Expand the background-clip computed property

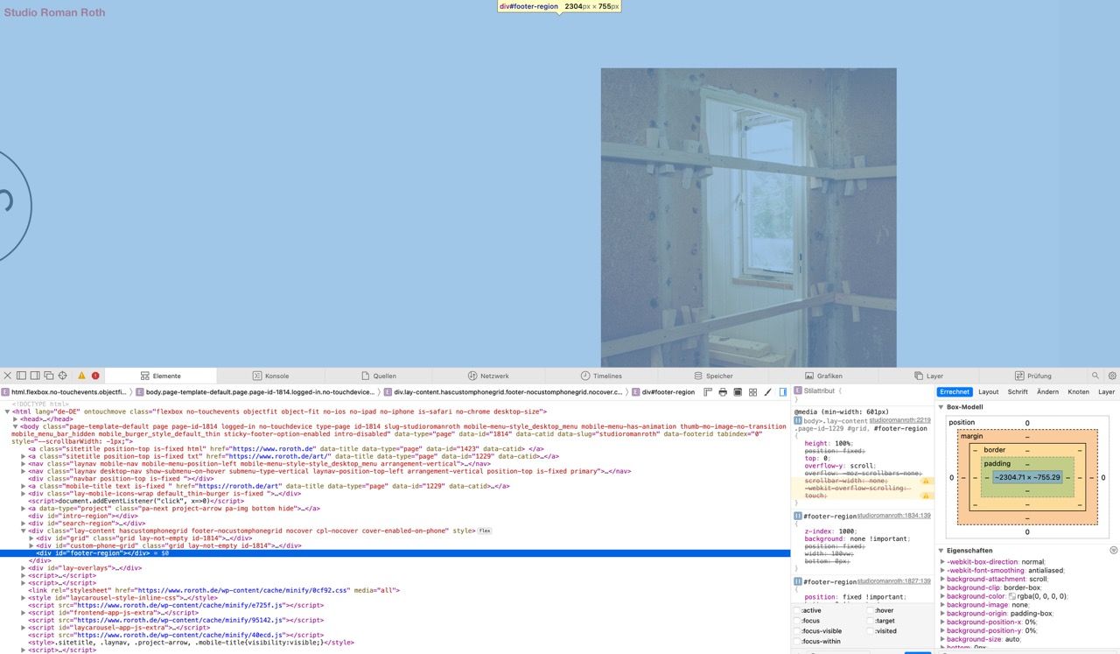pos(942,587)
